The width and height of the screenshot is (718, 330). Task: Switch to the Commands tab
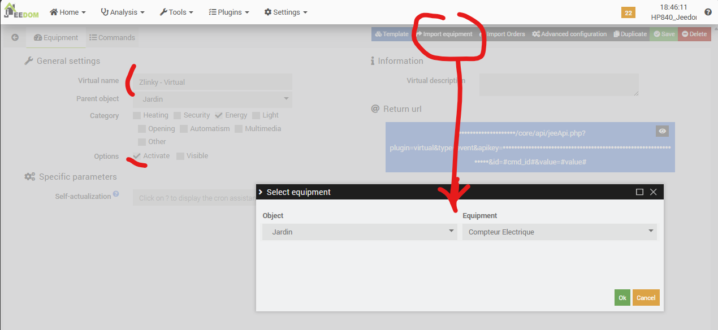[112, 38]
